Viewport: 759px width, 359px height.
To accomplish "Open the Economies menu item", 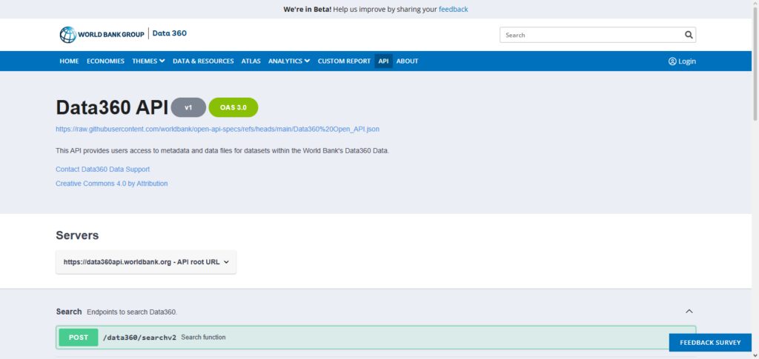I will coord(105,61).
